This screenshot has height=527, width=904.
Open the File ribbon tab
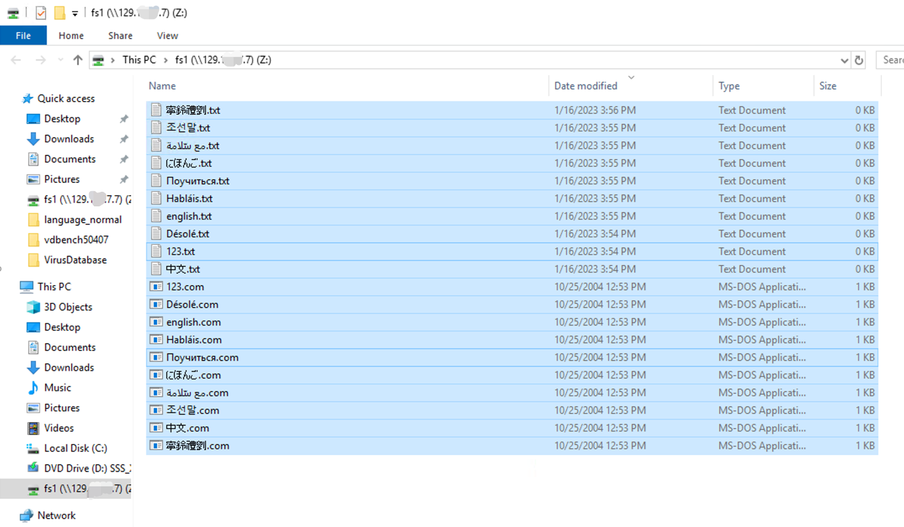23,36
